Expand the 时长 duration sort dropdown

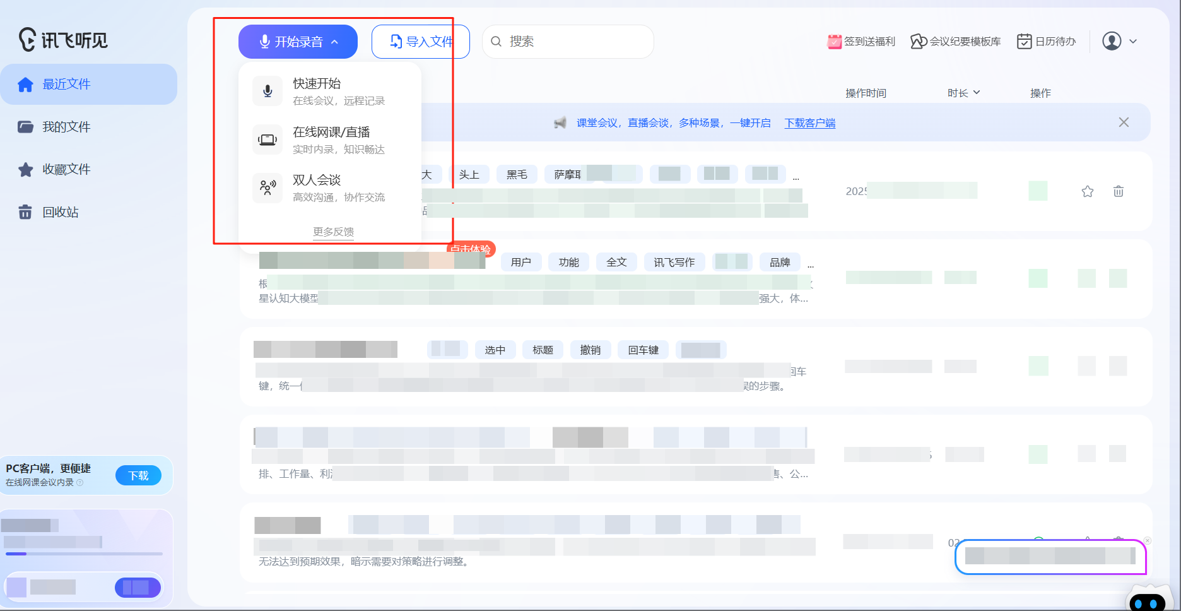click(964, 93)
